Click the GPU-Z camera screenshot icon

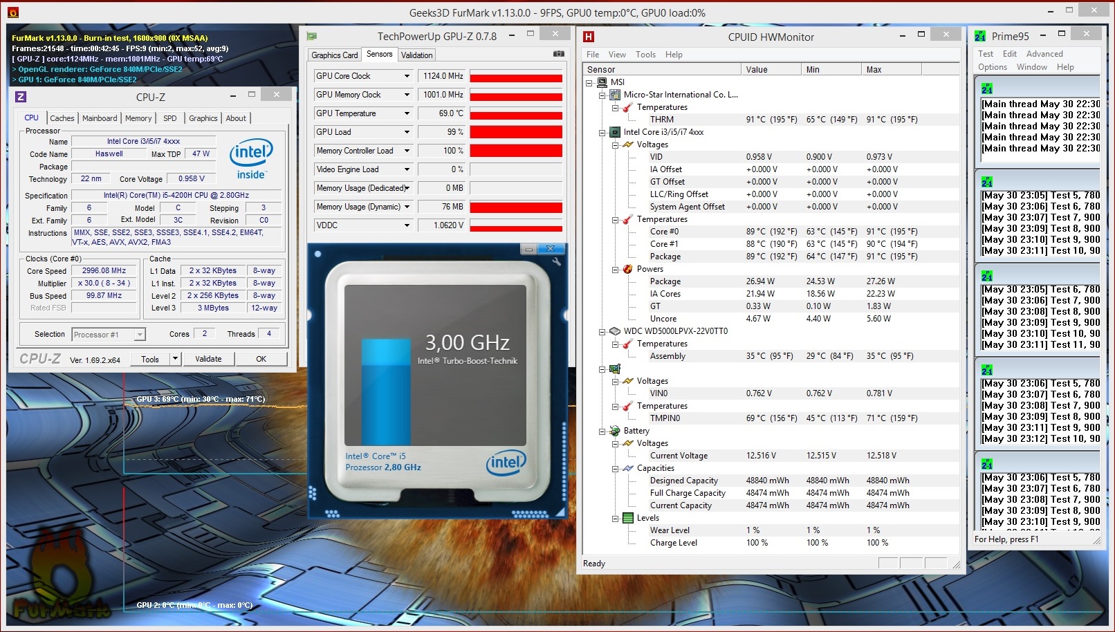tap(559, 53)
